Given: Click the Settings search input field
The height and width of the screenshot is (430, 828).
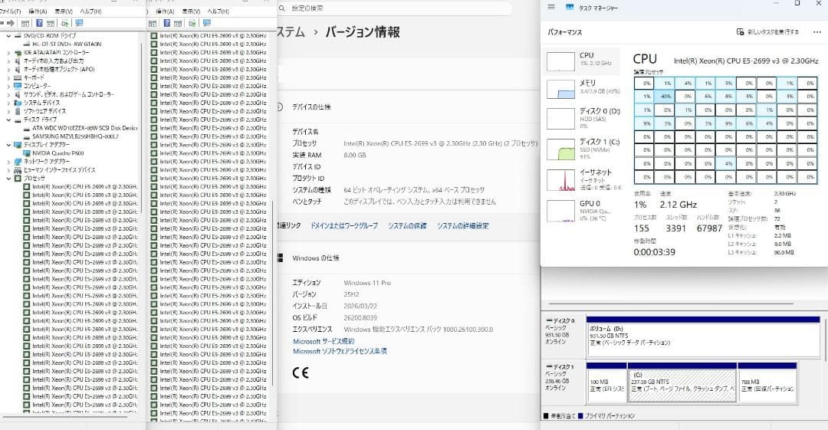Looking at the screenshot, I should click(x=395, y=8).
